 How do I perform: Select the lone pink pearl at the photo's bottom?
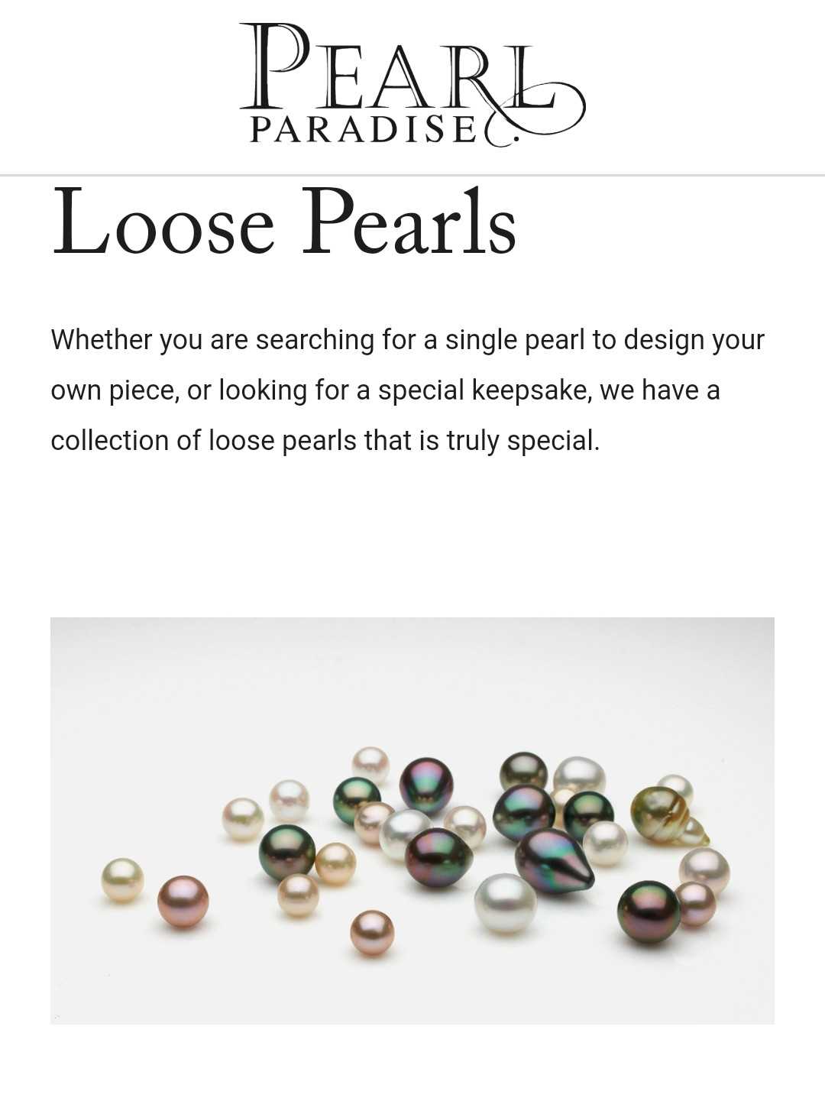click(x=372, y=932)
